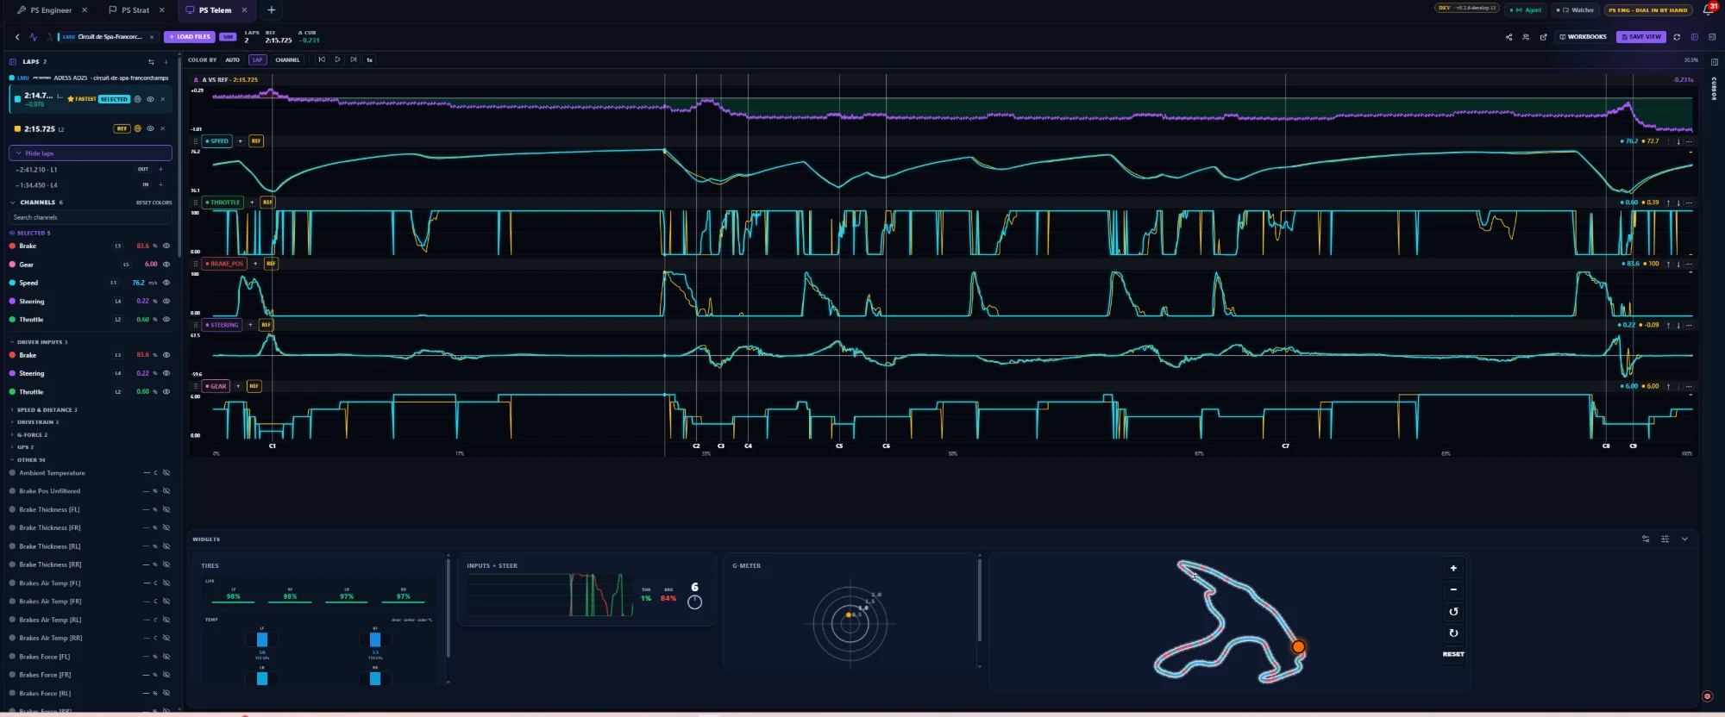The height and width of the screenshot is (717, 1725).
Task: Set color by CHANNEL
Action: 287,60
